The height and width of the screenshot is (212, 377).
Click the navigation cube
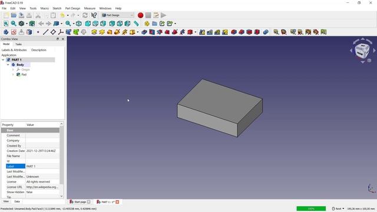click(362, 50)
